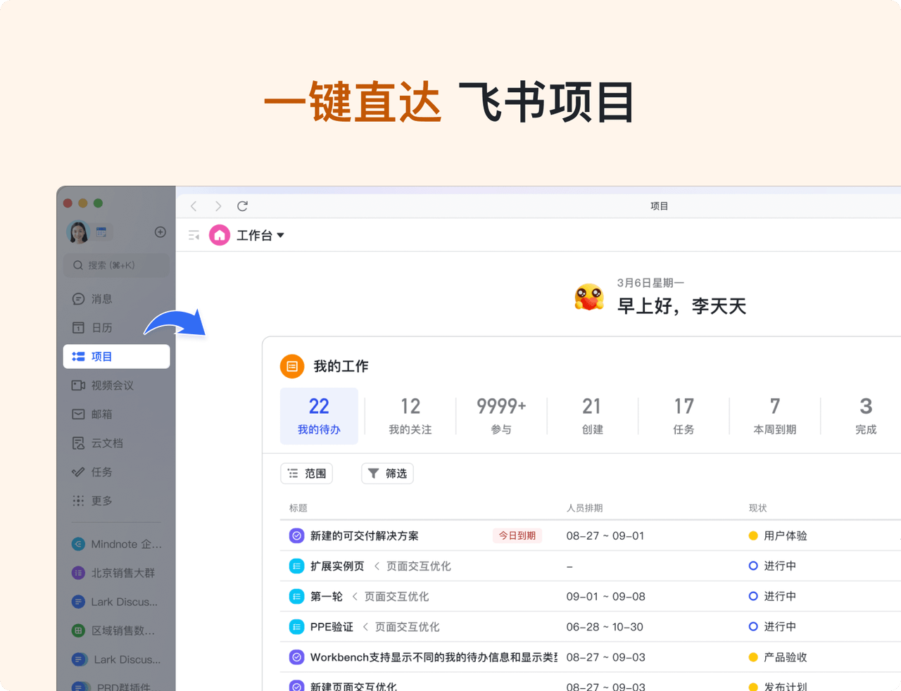The height and width of the screenshot is (691, 901).
Task: Expand 更多 in the sidebar
Action: click(116, 501)
